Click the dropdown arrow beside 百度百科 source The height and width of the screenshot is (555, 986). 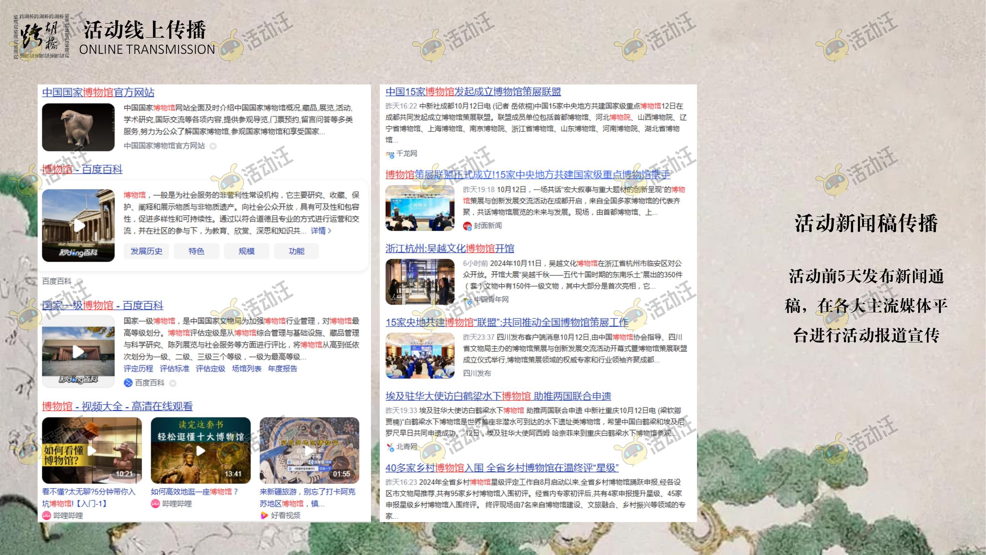(173, 383)
